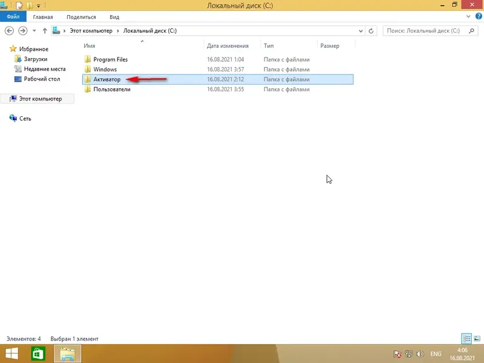Viewport: 484px width, 363px height.
Task: Open the Windows Start button
Action: click(x=11, y=354)
